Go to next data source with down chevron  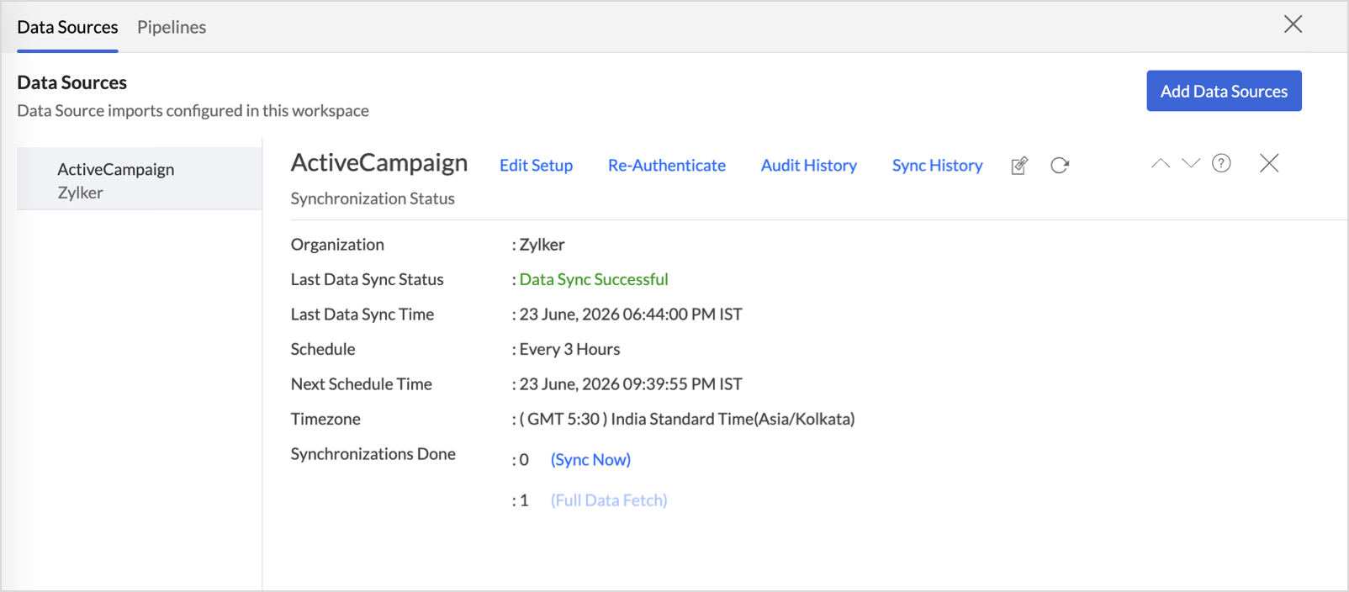coord(1191,163)
